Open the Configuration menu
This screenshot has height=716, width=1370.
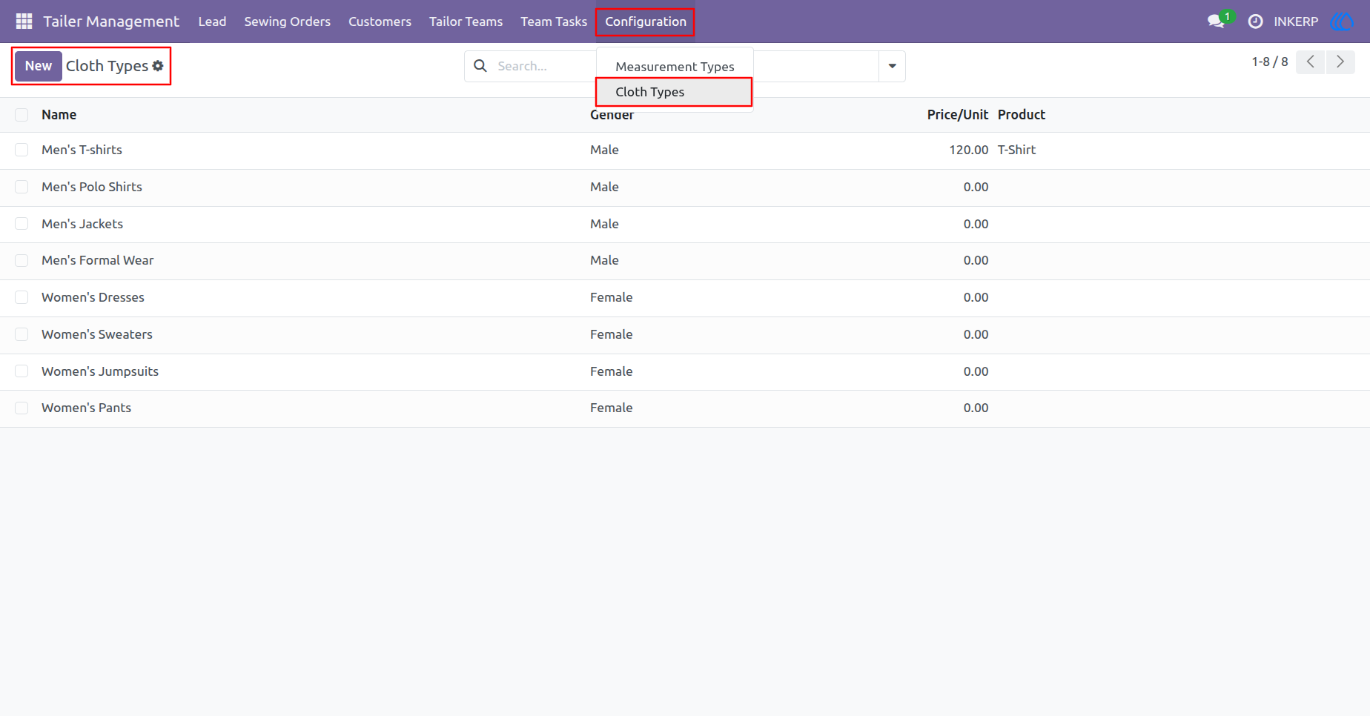click(x=646, y=21)
